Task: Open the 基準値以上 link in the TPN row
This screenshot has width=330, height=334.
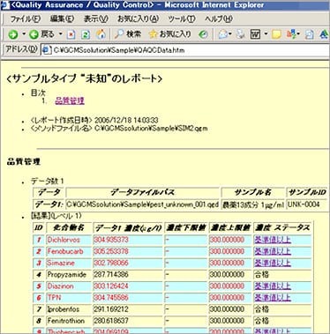Action: coord(273,298)
